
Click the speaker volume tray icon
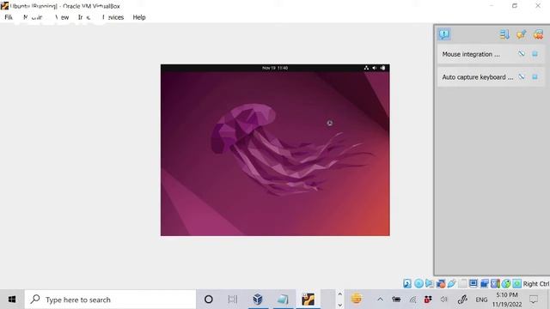[x=443, y=300]
